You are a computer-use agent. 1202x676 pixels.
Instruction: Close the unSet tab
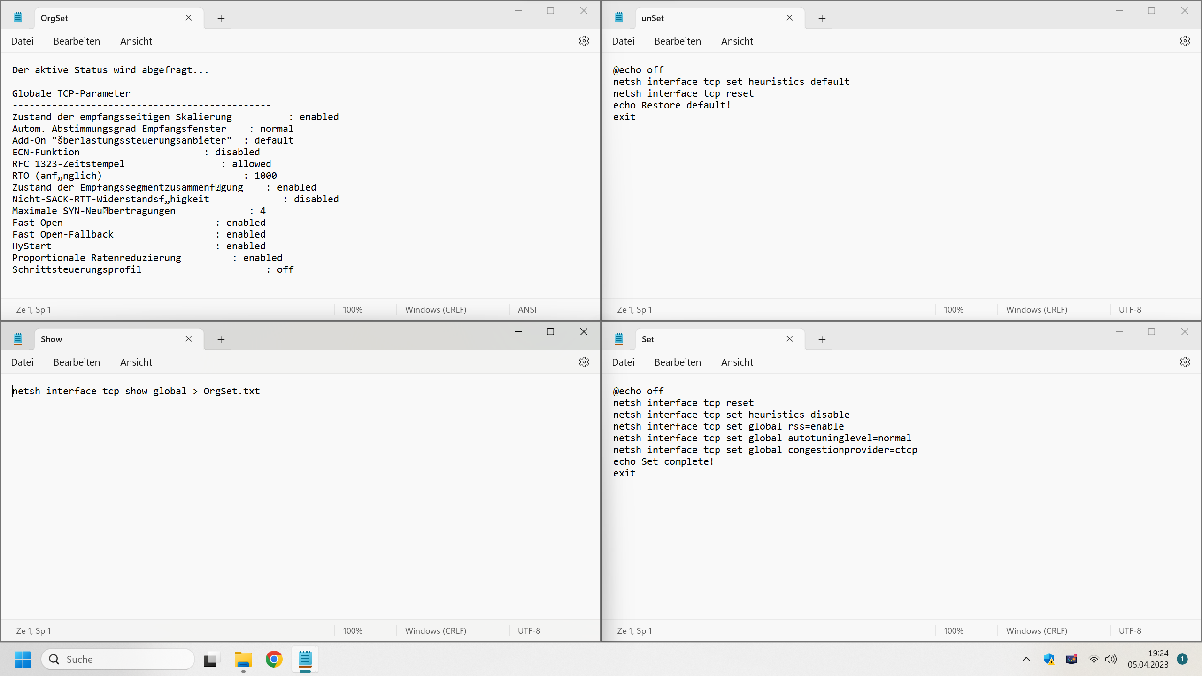pyautogui.click(x=789, y=18)
